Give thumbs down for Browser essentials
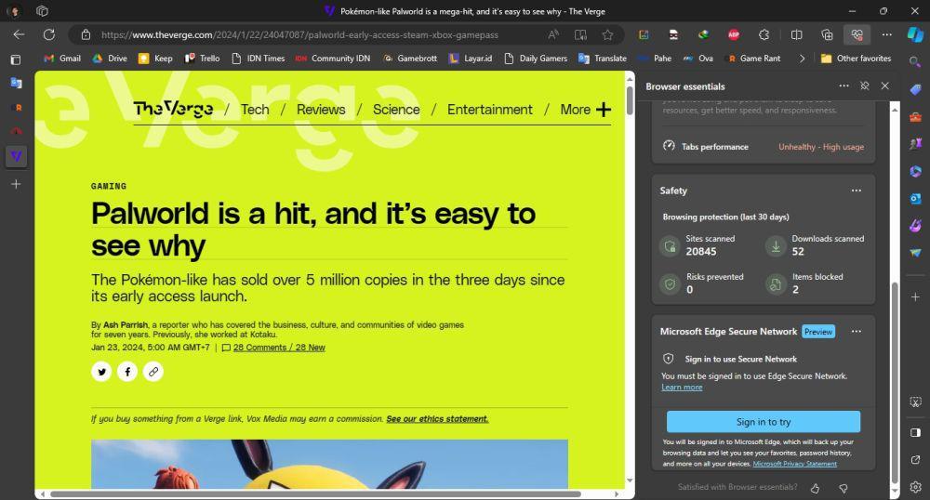 843,488
